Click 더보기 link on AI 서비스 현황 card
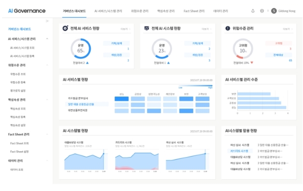The image size is (303, 191). (x=125, y=29)
